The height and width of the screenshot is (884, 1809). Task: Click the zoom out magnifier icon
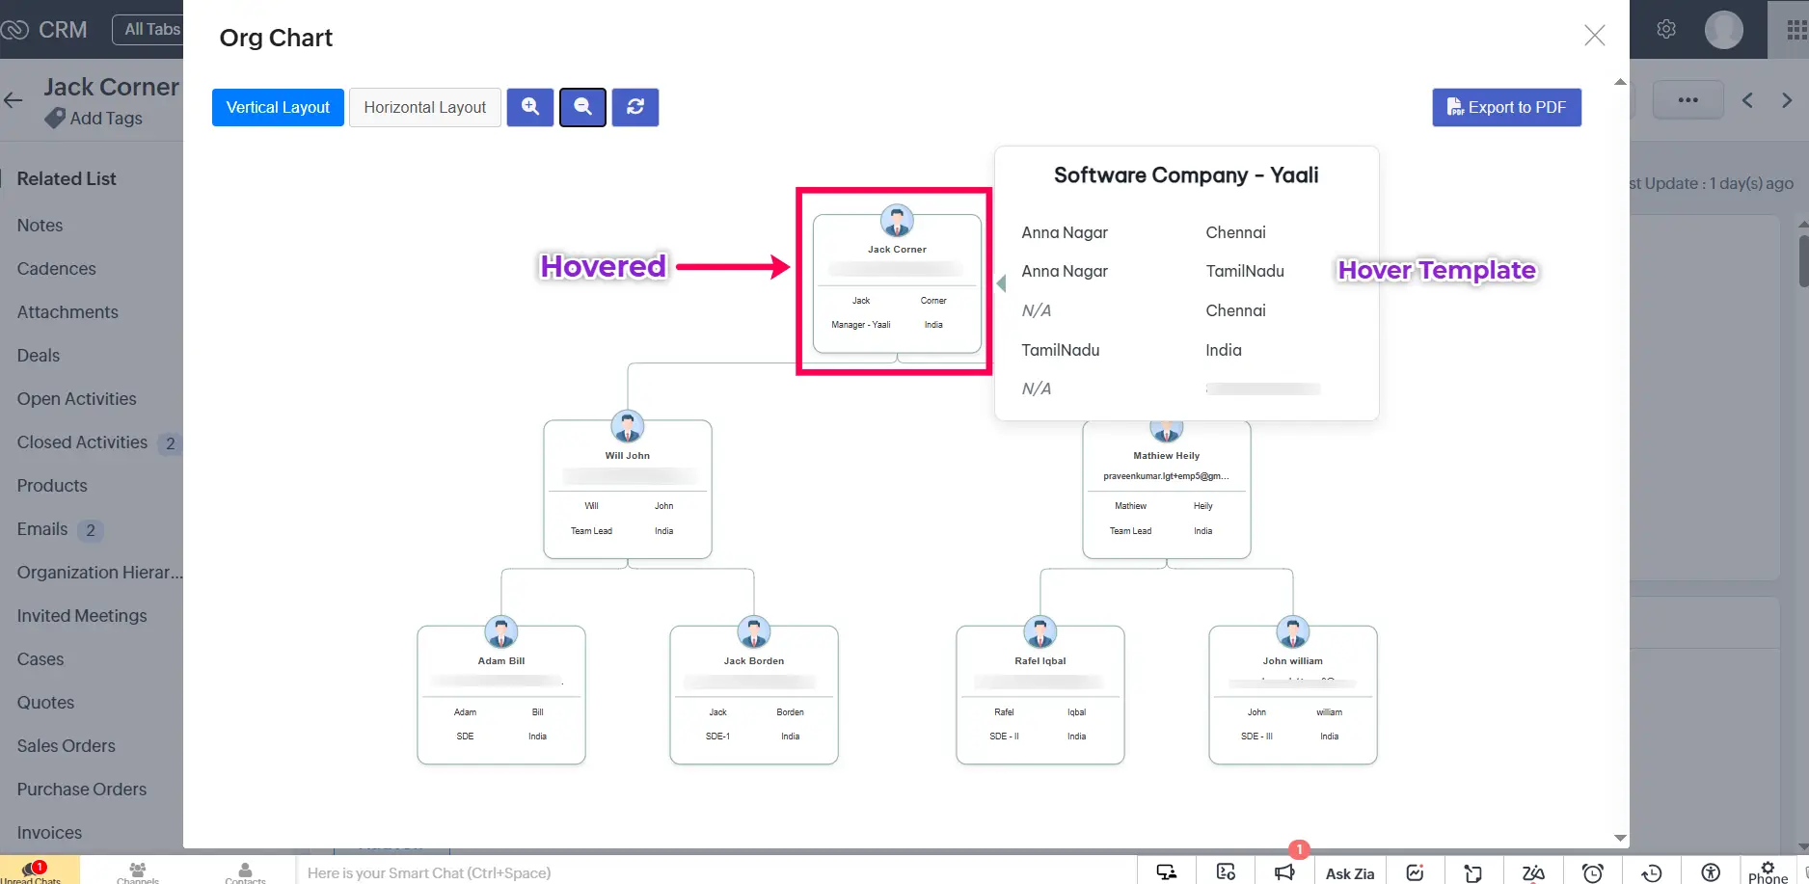582,107
